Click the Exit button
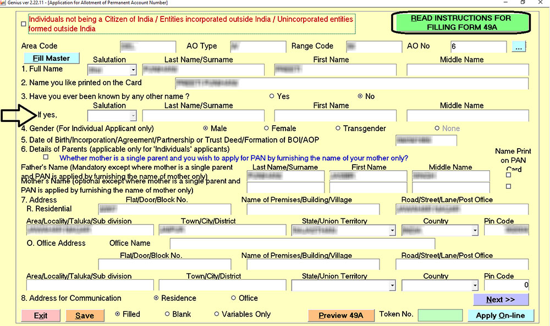550x326 pixels. click(x=41, y=316)
